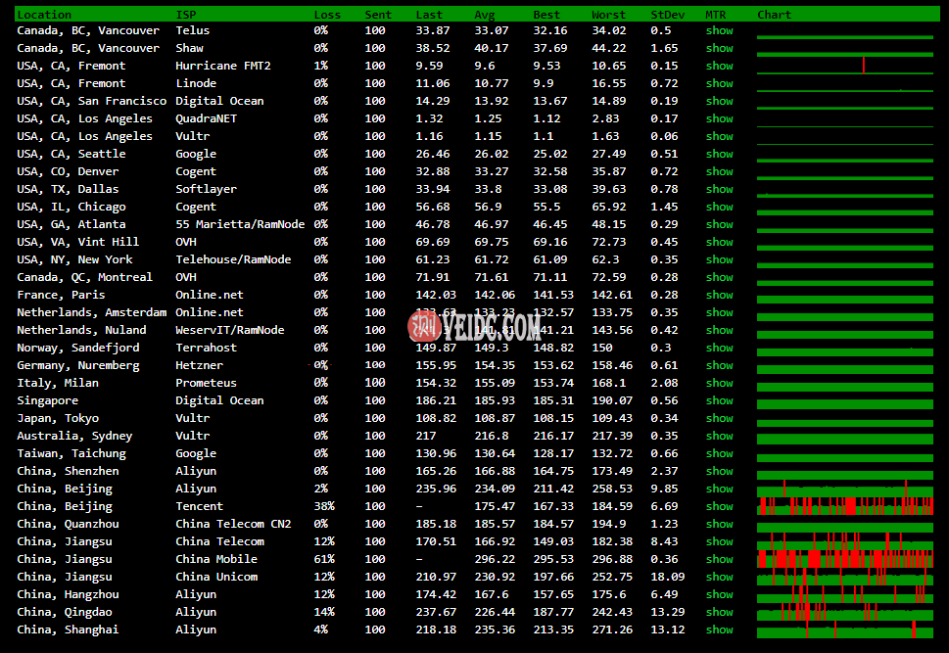Open MTR show link for Fremont Linode

719,83
